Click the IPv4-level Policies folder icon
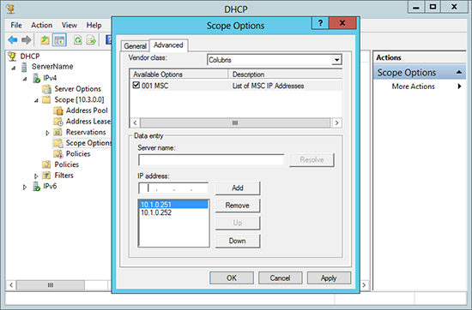The height and width of the screenshot is (310, 472). [46, 164]
